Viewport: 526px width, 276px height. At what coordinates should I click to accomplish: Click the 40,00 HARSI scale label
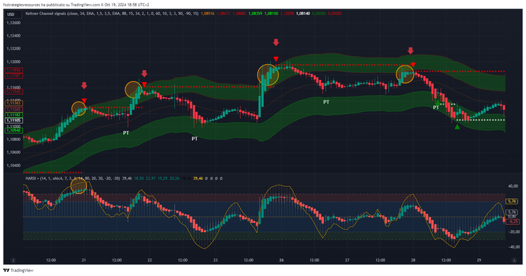click(x=513, y=186)
